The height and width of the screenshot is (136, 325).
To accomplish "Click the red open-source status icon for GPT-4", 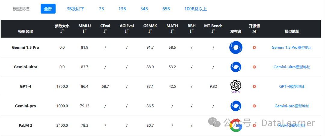I will click(x=254, y=86).
